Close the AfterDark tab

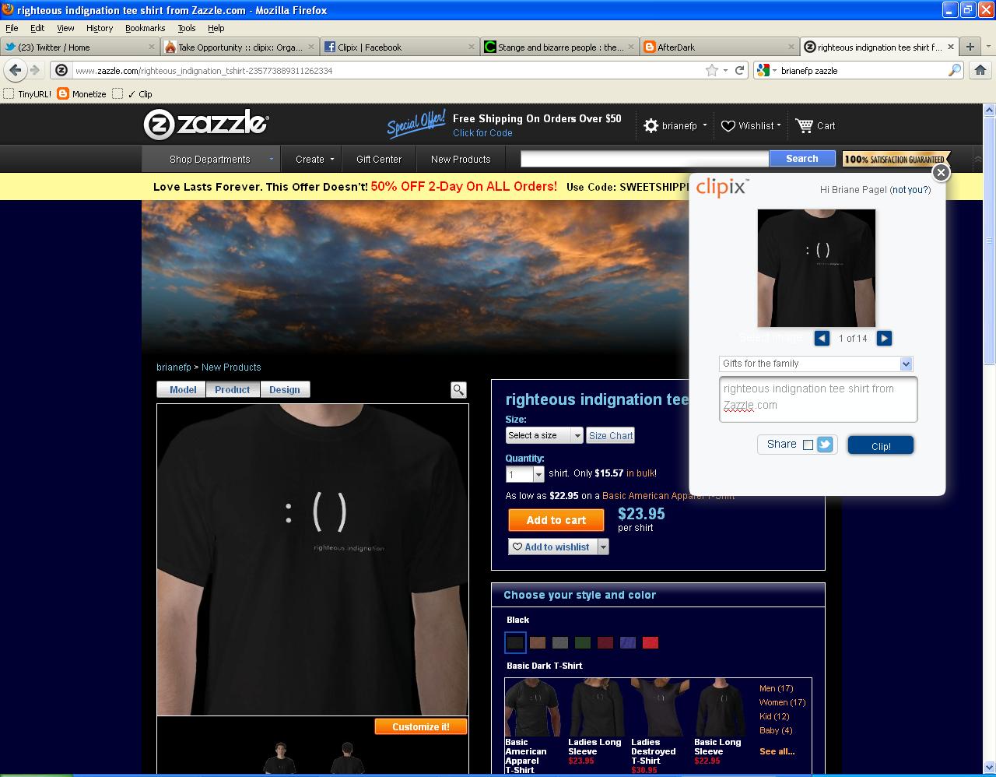[791, 47]
